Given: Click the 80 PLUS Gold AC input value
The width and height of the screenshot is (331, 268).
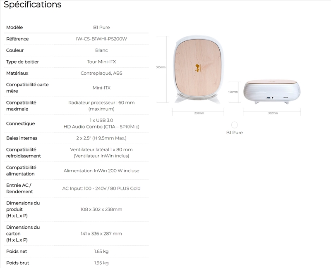Looking at the screenshot, I should (101, 188).
